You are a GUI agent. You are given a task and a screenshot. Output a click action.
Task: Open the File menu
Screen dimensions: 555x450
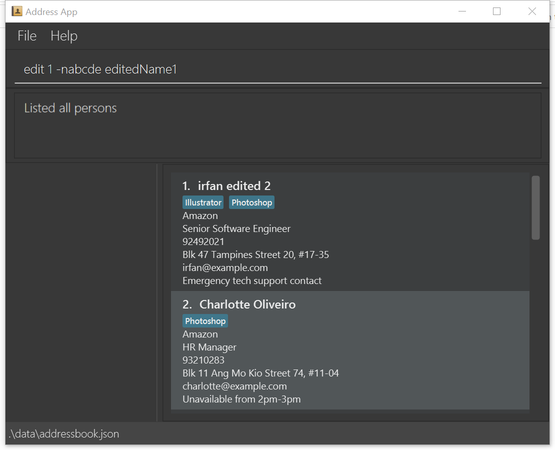27,36
